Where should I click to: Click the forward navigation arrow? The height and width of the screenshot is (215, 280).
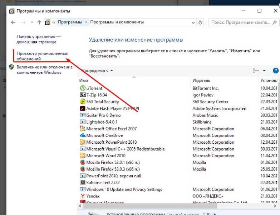click(x=23, y=22)
